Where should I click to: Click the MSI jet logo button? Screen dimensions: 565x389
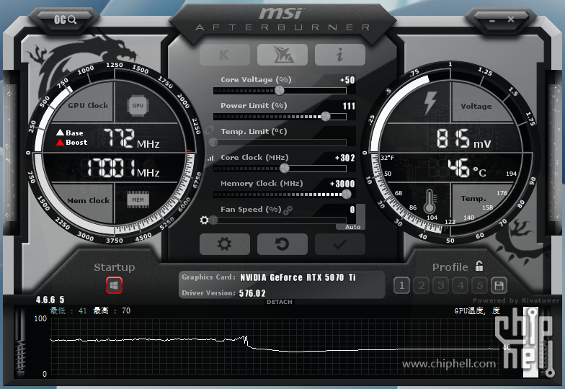(x=282, y=55)
